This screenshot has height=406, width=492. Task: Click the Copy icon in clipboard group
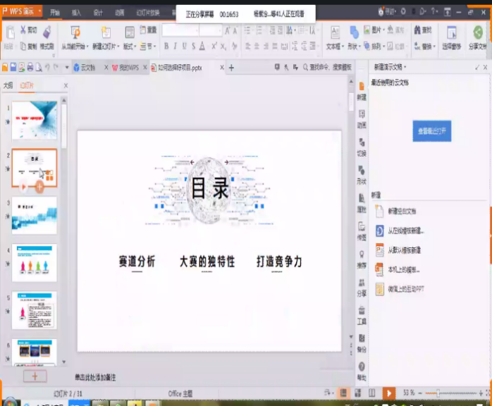tap(23, 47)
